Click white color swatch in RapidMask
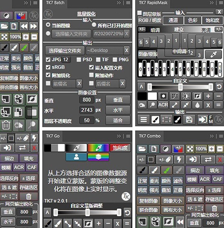This screenshot has height=228, width=224. [x=152, y=96]
